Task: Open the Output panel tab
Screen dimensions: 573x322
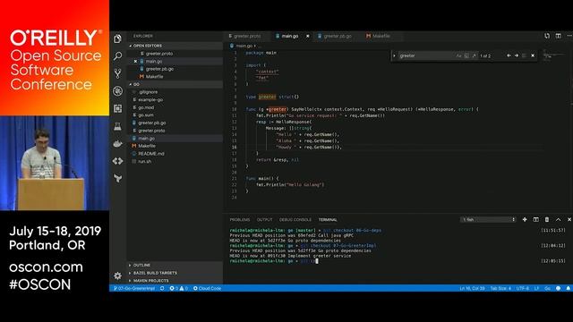Action: click(x=265, y=220)
